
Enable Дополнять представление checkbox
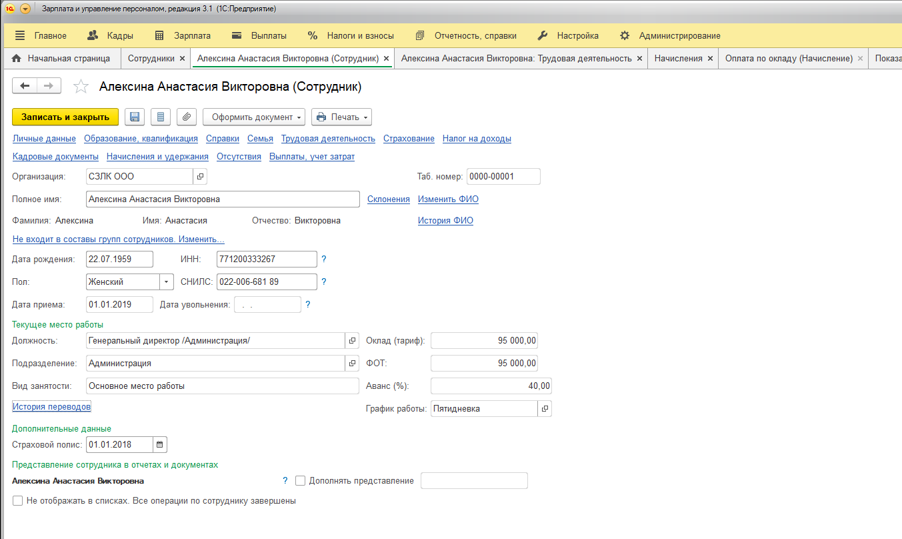[x=300, y=481]
